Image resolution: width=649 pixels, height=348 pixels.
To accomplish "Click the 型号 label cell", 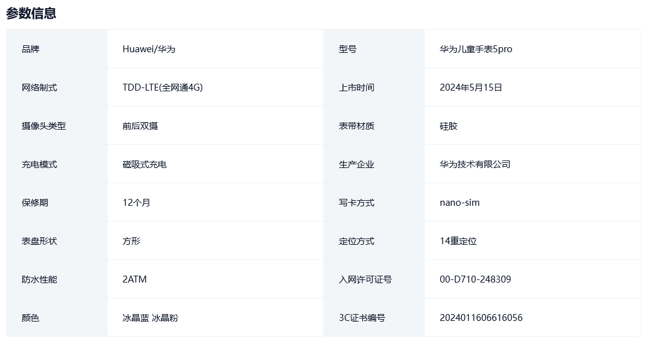I will 348,49.
